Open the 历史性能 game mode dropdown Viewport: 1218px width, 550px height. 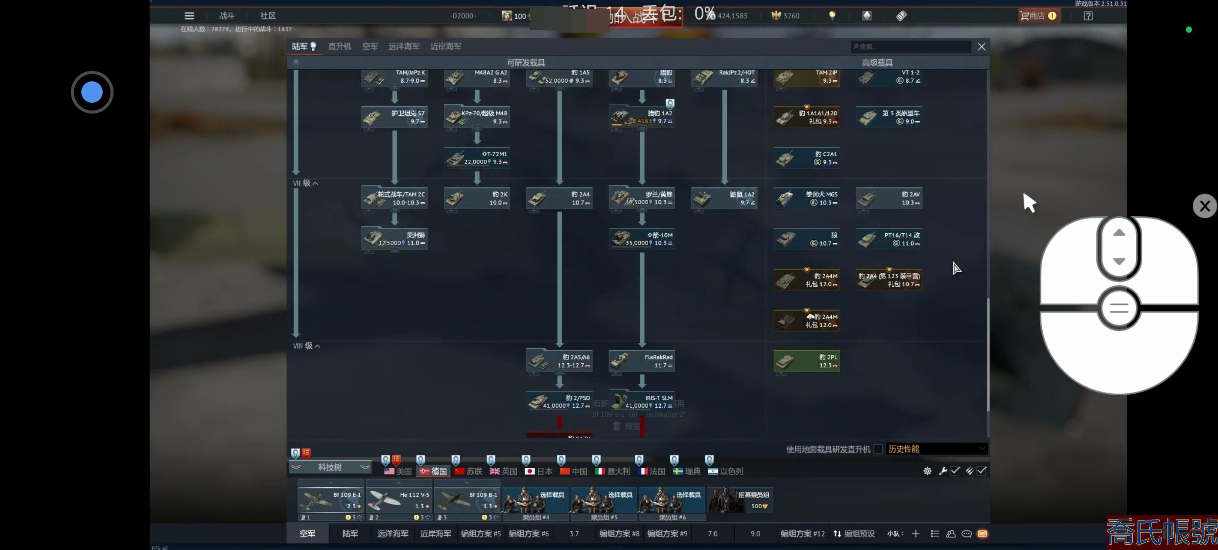[x=936, y=449]
